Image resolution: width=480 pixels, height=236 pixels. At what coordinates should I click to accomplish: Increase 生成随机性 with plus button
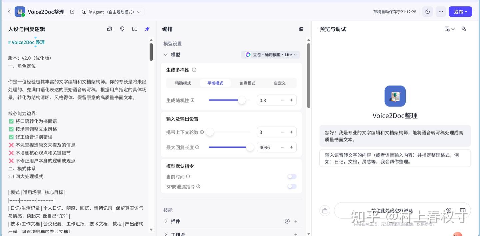[x=291, y=100]
